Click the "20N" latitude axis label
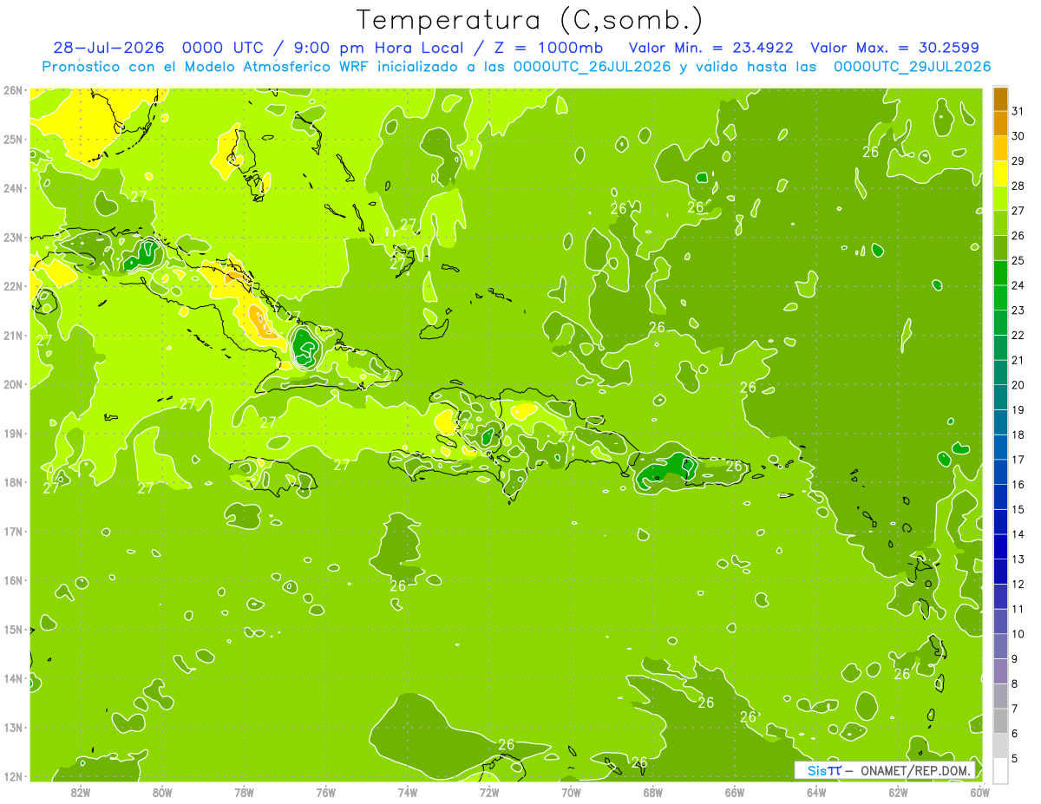 [13, 384]
